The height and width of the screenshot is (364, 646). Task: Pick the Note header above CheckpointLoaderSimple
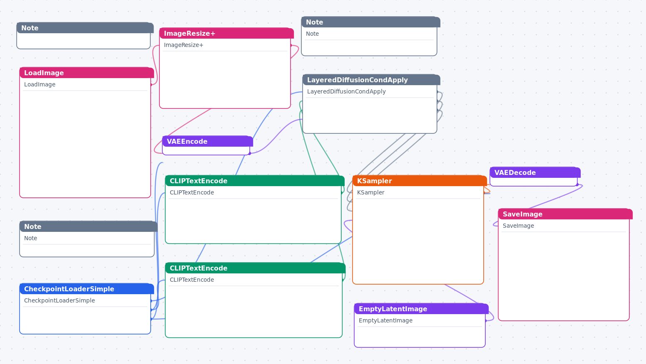pyautogui.click(x=88, y=226)
